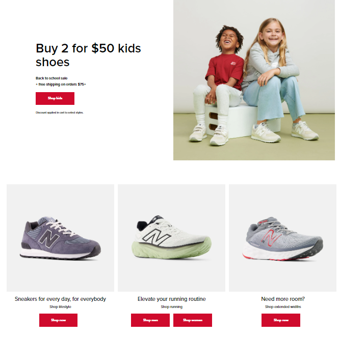
Task: Open the white and green running shoe image
Action: coord(171,238)
